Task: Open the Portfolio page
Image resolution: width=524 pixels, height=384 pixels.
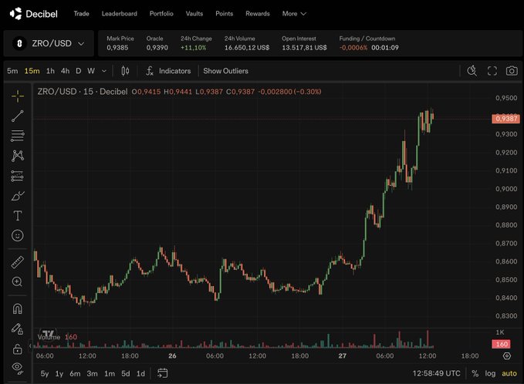Action: [x=161, y=14]
